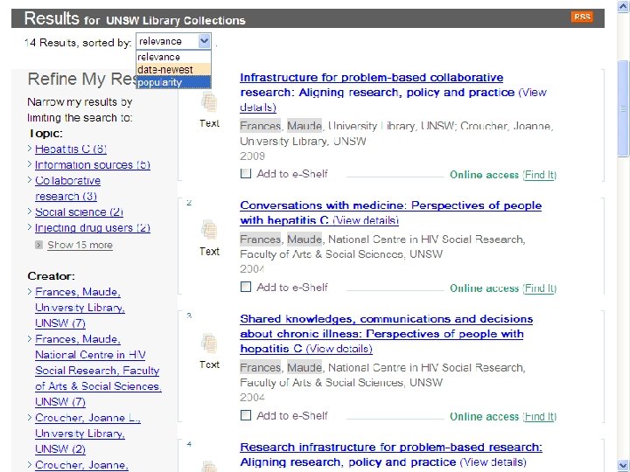
Task: Click the Creator: heading
Action: pos(51,276)
